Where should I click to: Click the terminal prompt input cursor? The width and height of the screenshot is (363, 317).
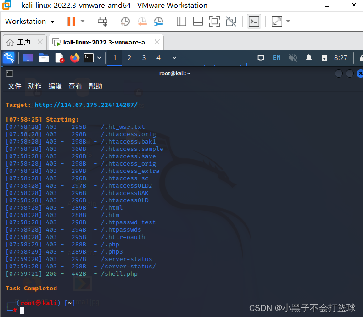22,310
